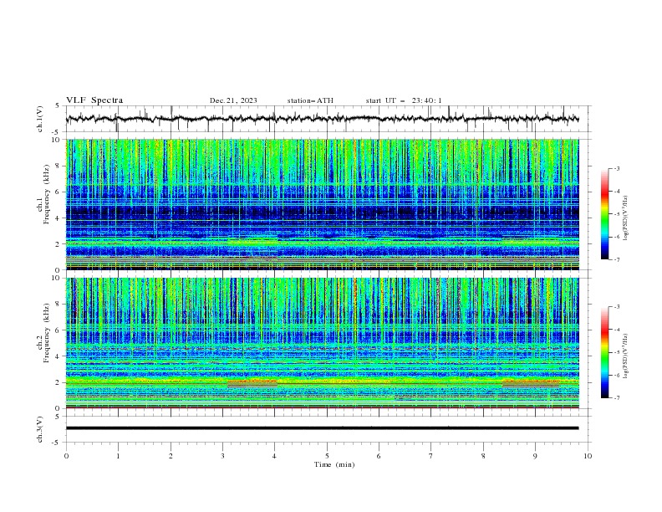Click the "VLF Spectra" plot title

[x=94, y=100]
